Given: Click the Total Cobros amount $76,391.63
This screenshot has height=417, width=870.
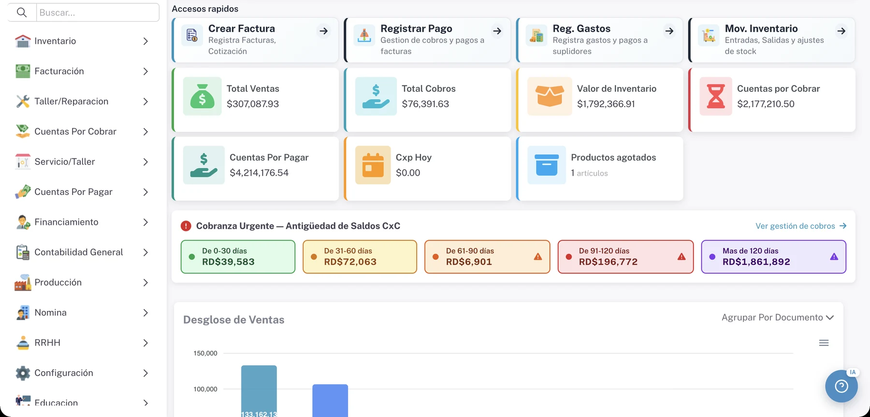Looking at the screenshot, I should coord(425,104).
